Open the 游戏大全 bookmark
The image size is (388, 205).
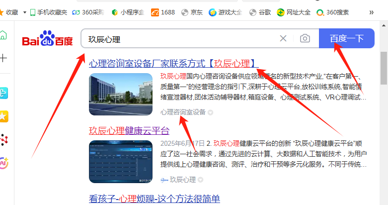tap(225, 12)
